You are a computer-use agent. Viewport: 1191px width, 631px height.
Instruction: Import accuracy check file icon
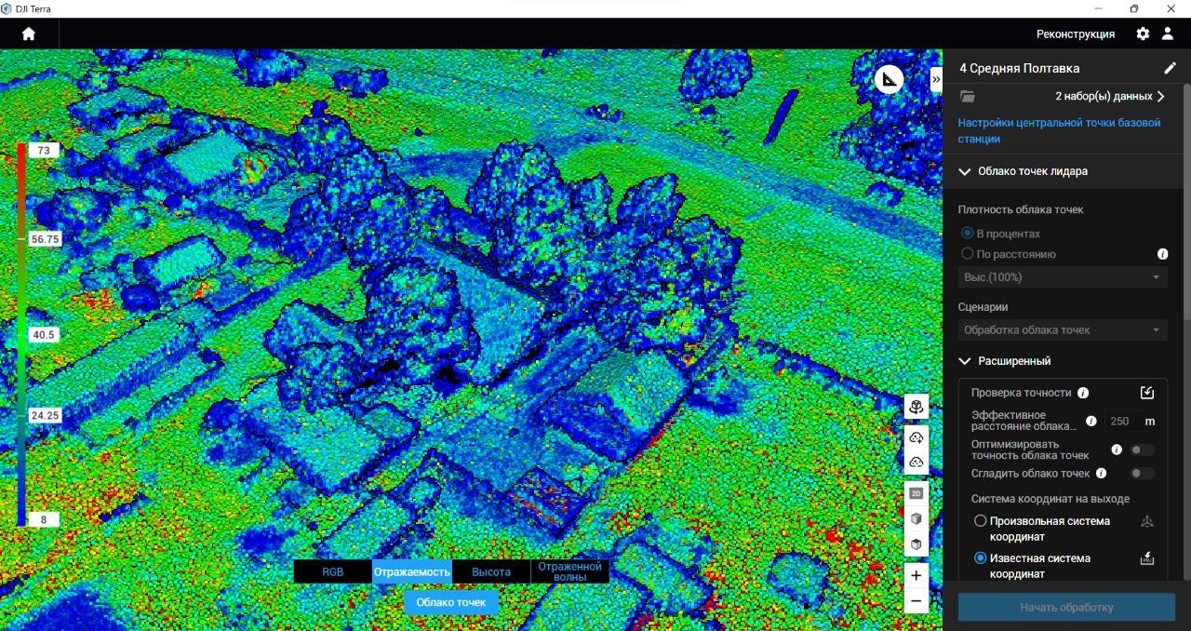pos(1147,393)
